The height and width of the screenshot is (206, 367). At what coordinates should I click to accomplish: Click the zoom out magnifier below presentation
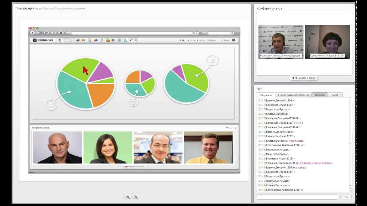[x=136, y=197]
